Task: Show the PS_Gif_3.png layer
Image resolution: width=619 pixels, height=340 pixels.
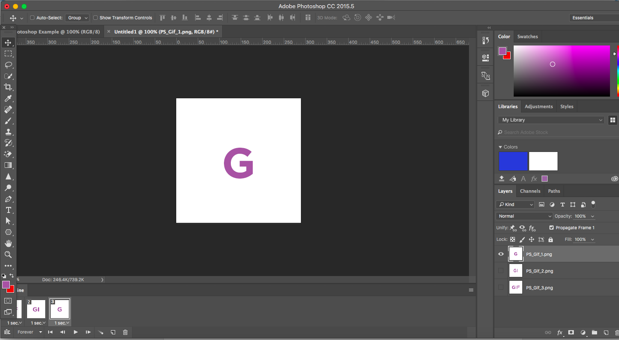Action: click(501, 287)
